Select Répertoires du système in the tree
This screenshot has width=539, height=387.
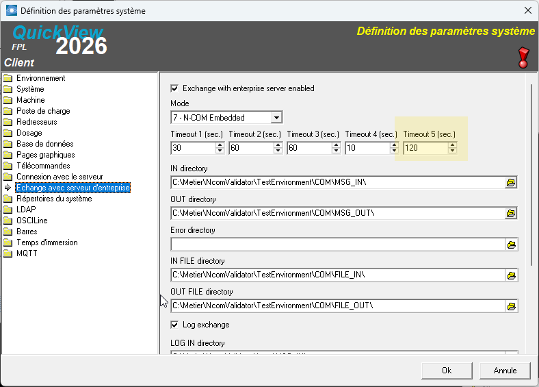pos(54,199)
